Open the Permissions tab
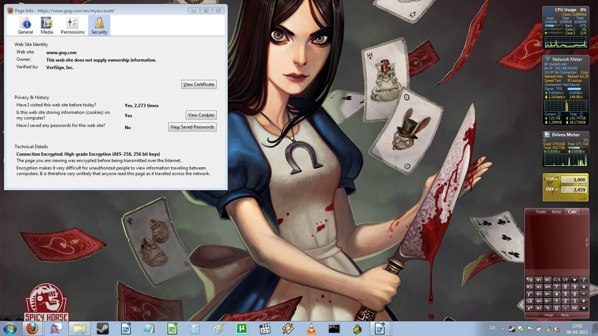Screen dimensions: 598x336 pos(73,26)
